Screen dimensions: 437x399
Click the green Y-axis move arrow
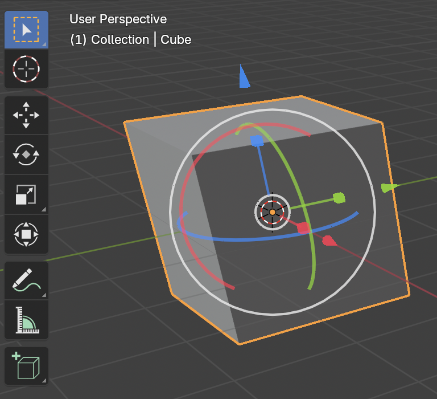pyautogui.click(x=387, y=188)
